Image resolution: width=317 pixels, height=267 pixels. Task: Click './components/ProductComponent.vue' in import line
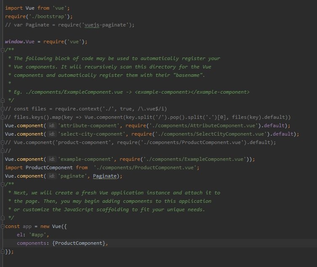(x=145, y=168)
